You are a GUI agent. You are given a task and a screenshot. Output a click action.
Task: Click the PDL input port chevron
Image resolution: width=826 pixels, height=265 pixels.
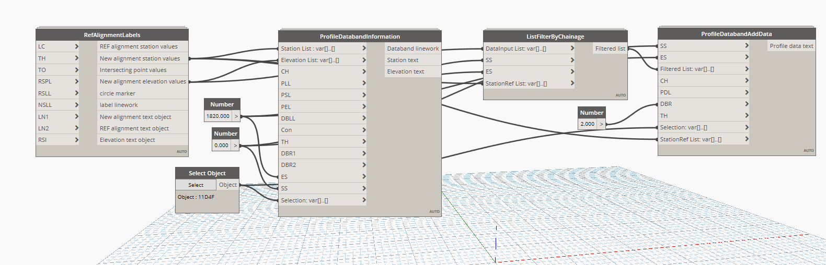click(x=747, y=92)
